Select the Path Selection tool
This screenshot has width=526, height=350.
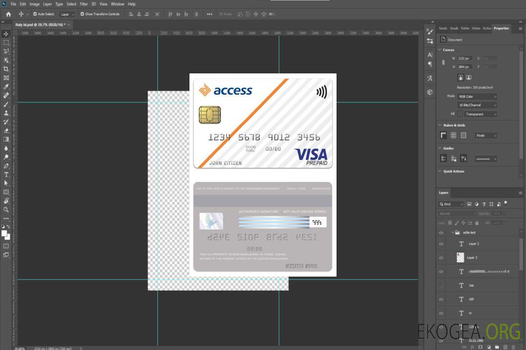[x=6, y=183]
